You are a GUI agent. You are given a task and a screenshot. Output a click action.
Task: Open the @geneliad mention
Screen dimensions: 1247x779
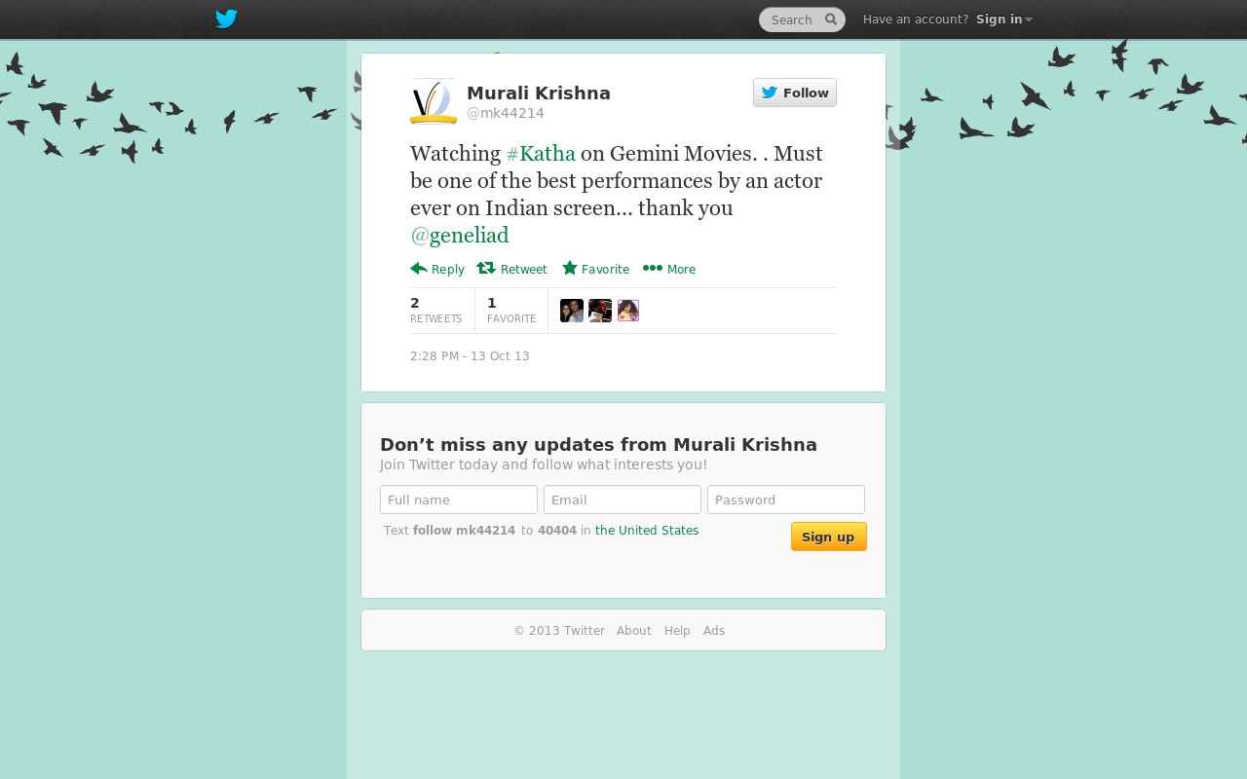click(460, 236)
